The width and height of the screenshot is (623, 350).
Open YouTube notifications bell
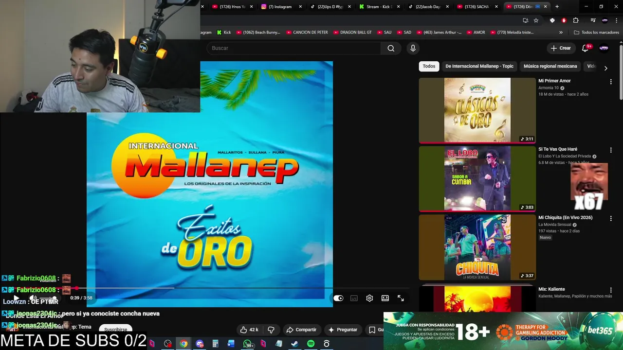pos(586,48)
